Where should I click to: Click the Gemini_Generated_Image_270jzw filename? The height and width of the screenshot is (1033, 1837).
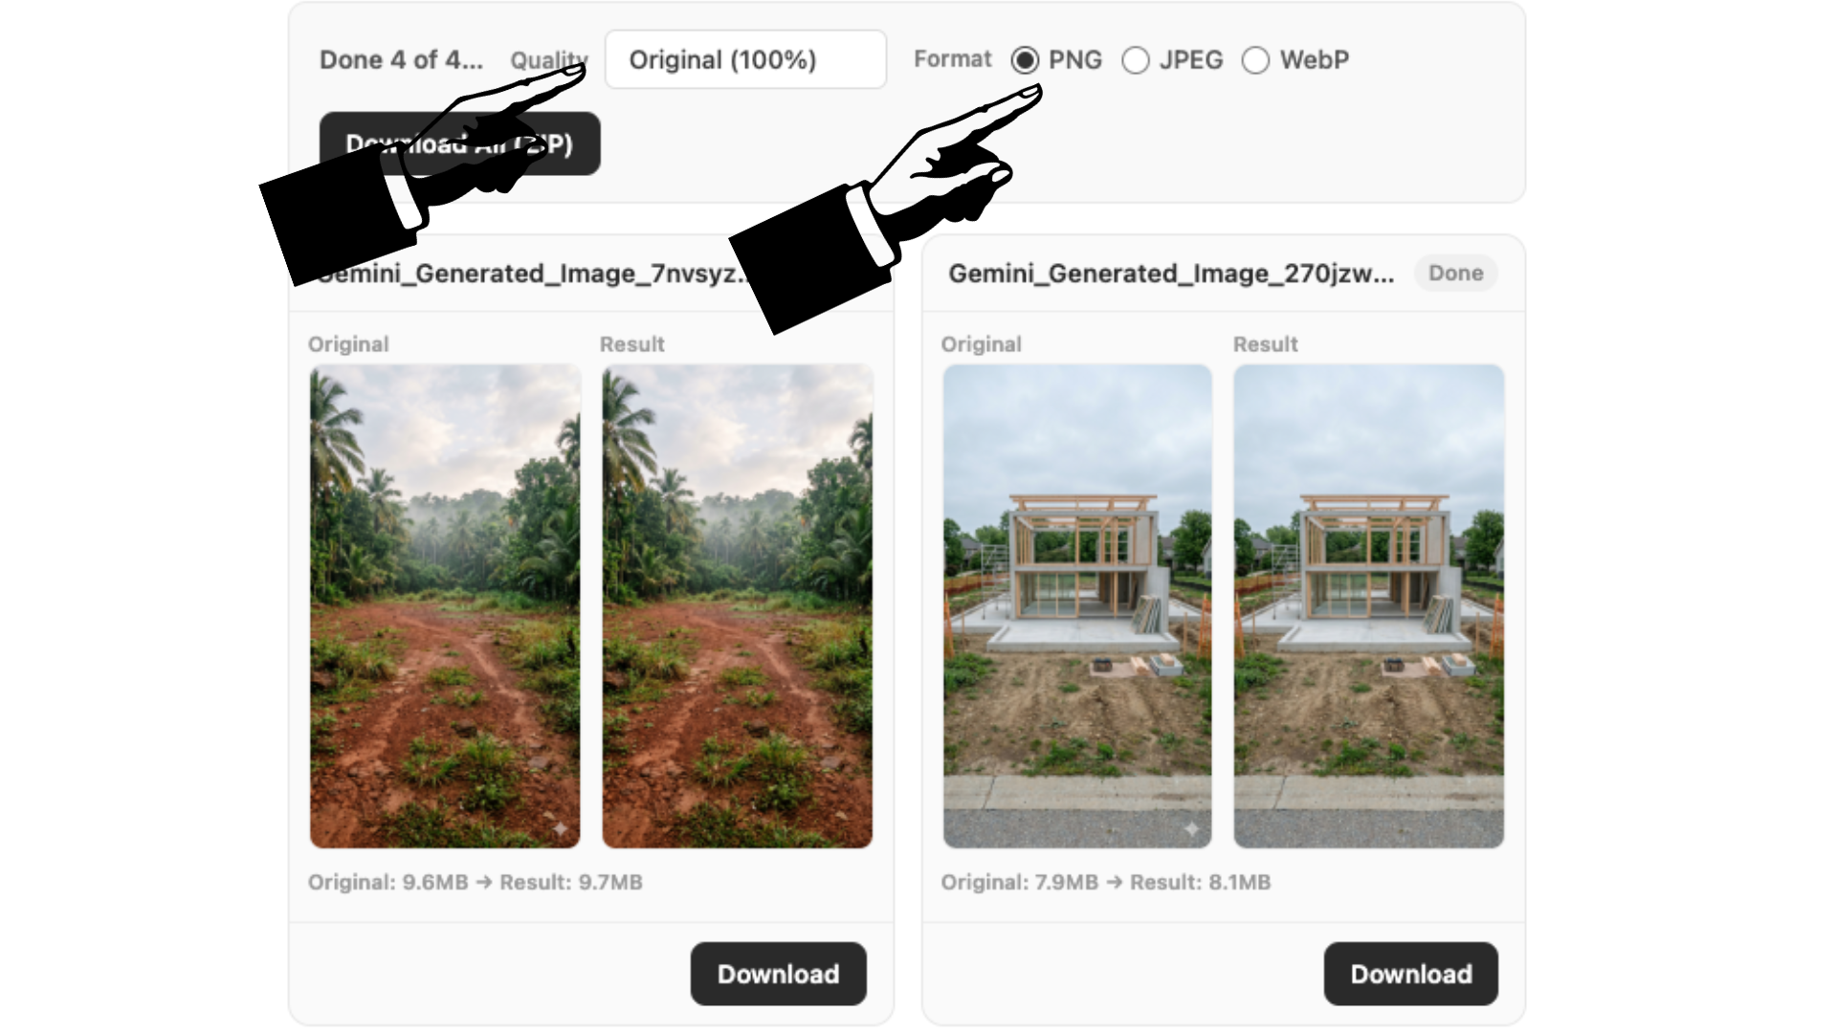point(1171,274)
